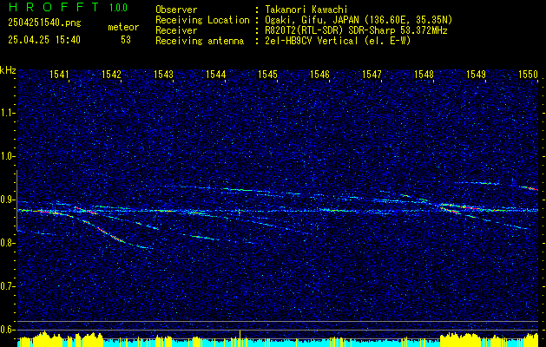This screenshot has width=546, height=347.
Task: Click the 1549 time marker
Action: (476, 74)
